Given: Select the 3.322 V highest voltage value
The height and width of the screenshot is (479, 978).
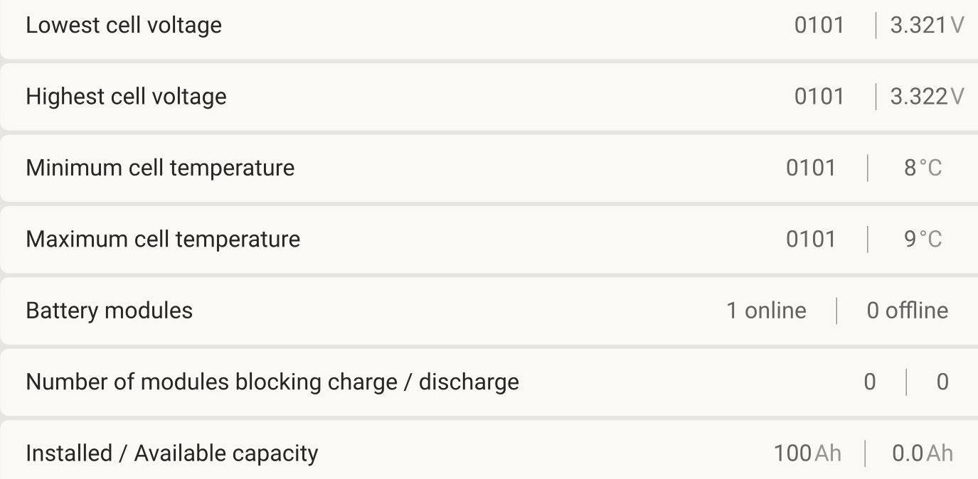Looking at the screenshot, I should 927,97.
